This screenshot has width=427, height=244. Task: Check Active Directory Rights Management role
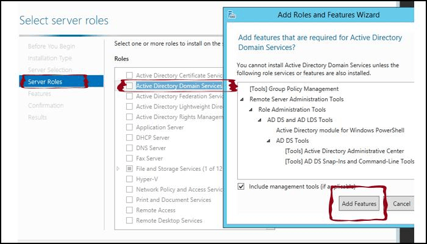click(x=129, y=117)
